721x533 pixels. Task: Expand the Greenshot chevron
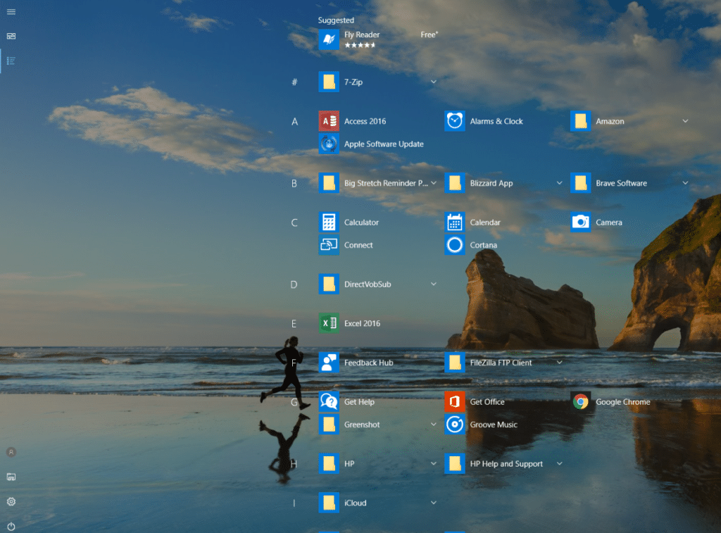(x=434, y=425)
